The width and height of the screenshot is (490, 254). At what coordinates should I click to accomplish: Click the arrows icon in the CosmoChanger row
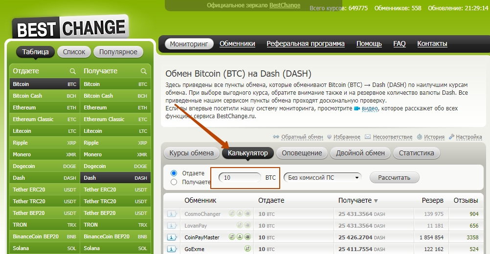pyautogui.click(x=232, y=213)
